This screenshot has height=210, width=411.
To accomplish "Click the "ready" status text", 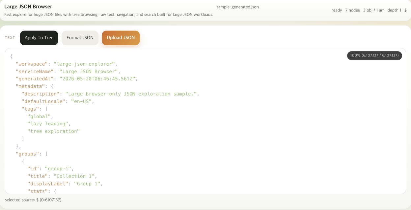I will pyautogui.click(x=337, y=10).
